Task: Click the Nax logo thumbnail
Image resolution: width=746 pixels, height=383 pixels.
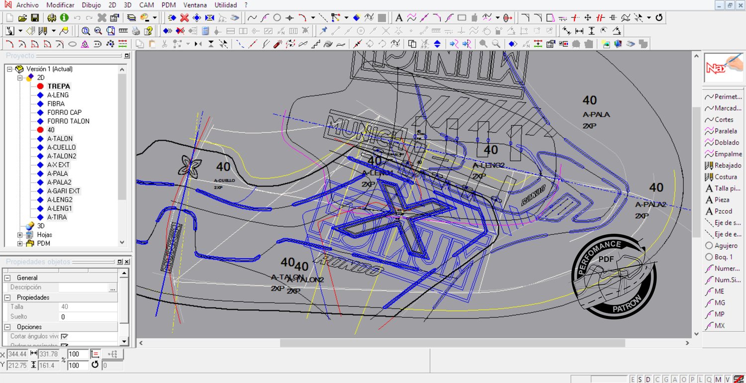Action: click(723, 68)
